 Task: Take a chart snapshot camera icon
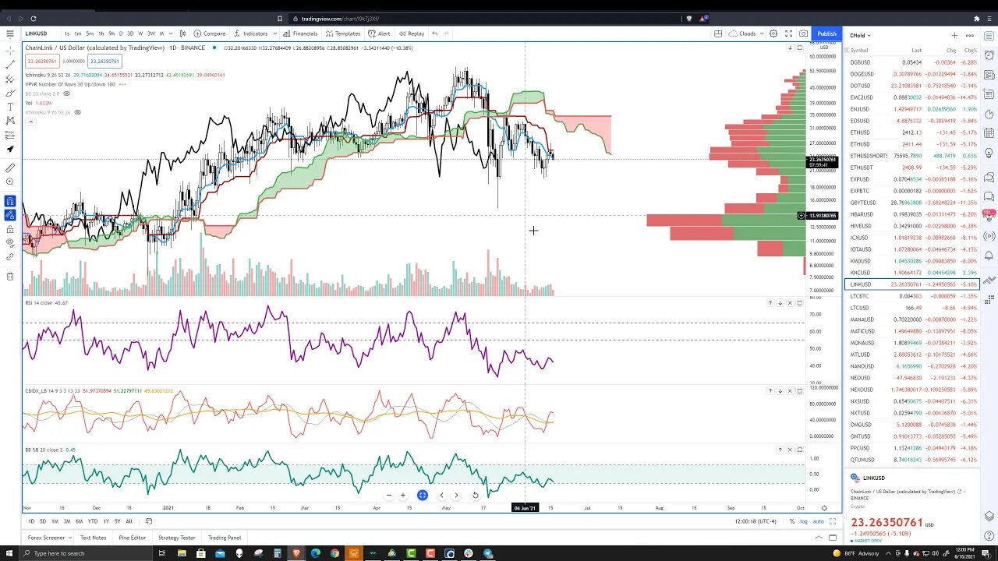[803, 34]
